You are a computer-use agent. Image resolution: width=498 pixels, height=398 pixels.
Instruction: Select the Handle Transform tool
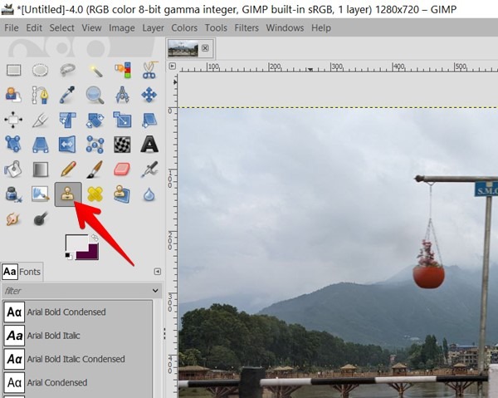(x=13, y=145)
